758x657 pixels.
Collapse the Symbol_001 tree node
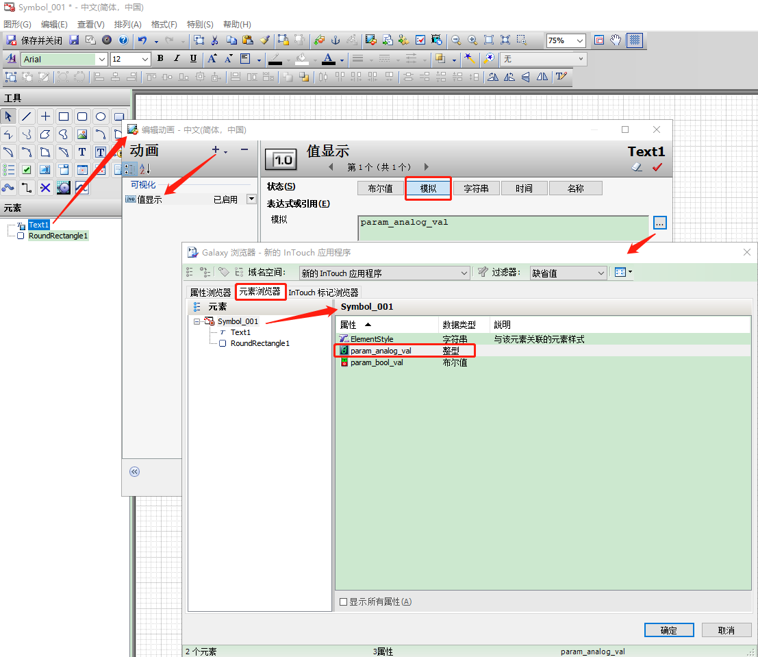pyautogui.click(x=197, y=321)
